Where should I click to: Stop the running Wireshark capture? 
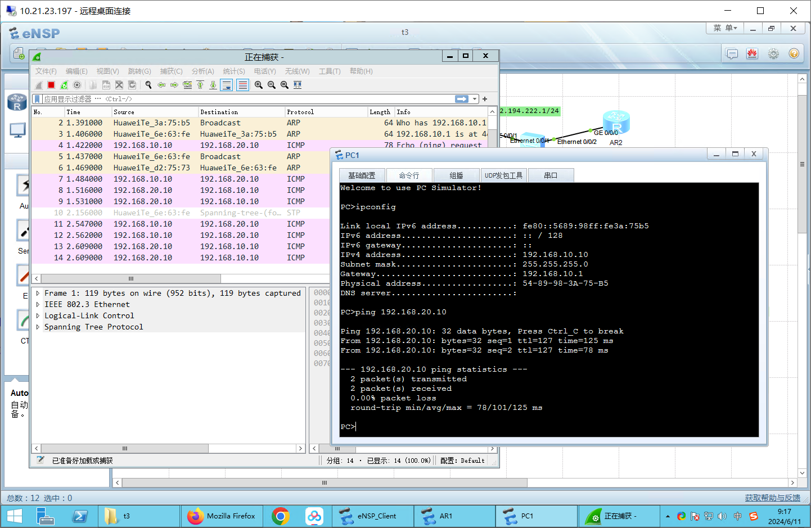(51, 85)
